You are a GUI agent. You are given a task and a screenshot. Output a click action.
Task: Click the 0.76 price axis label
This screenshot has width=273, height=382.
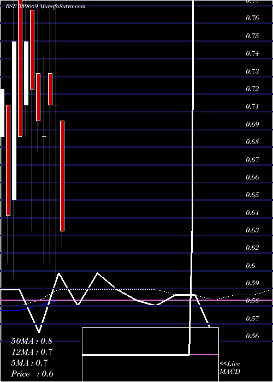coord(252,18)
